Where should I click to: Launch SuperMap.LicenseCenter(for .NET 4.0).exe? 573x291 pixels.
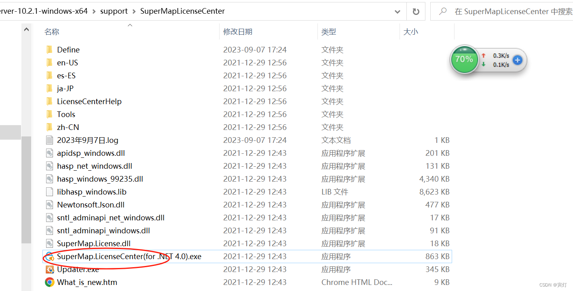click(x=50, y=256)
